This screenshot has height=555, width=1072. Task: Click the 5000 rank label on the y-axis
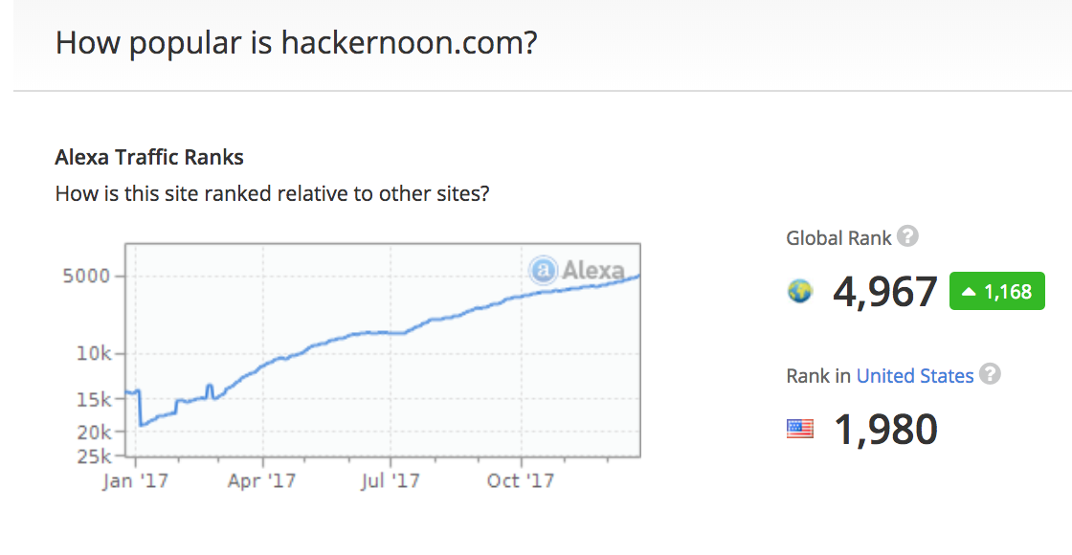point(86,277)
